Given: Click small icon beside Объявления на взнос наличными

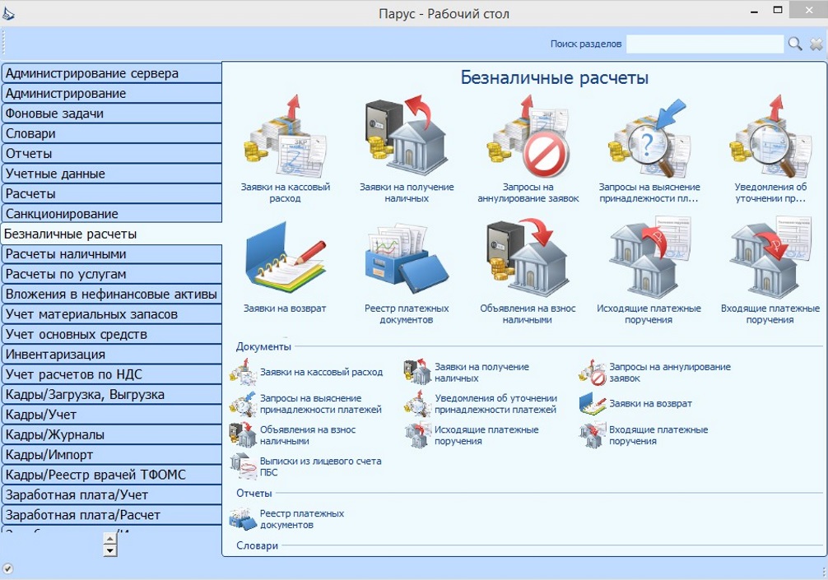Looking at the screenshot, I should coord(243,435).
